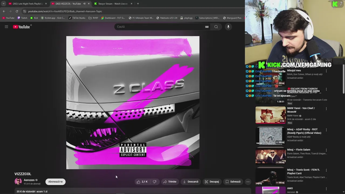Screen dimensions: 345x194
Task: Open the Paletools v25.1.24 bookmark
Action: tap(167, 18)
